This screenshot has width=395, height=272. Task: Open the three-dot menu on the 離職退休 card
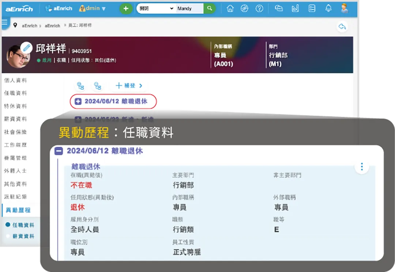(x=361, y=166)
